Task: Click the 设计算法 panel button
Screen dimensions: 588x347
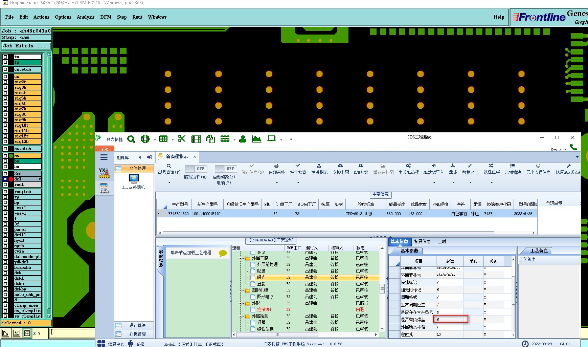Action: [x=134, y=325]
